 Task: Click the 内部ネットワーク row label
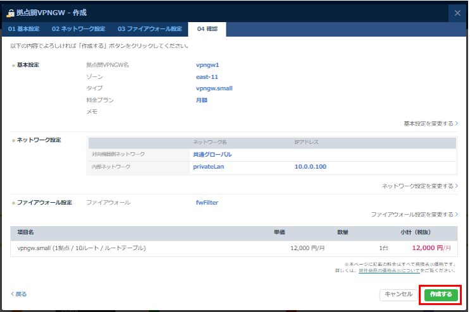(x=111, y=167)
